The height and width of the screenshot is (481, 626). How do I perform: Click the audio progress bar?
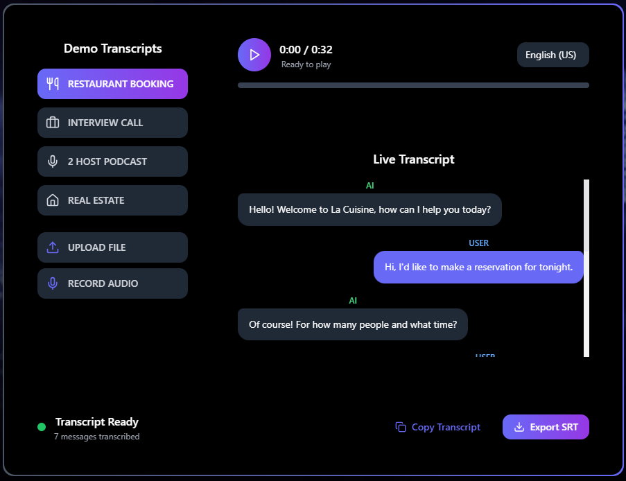click(x=413, y=85)
